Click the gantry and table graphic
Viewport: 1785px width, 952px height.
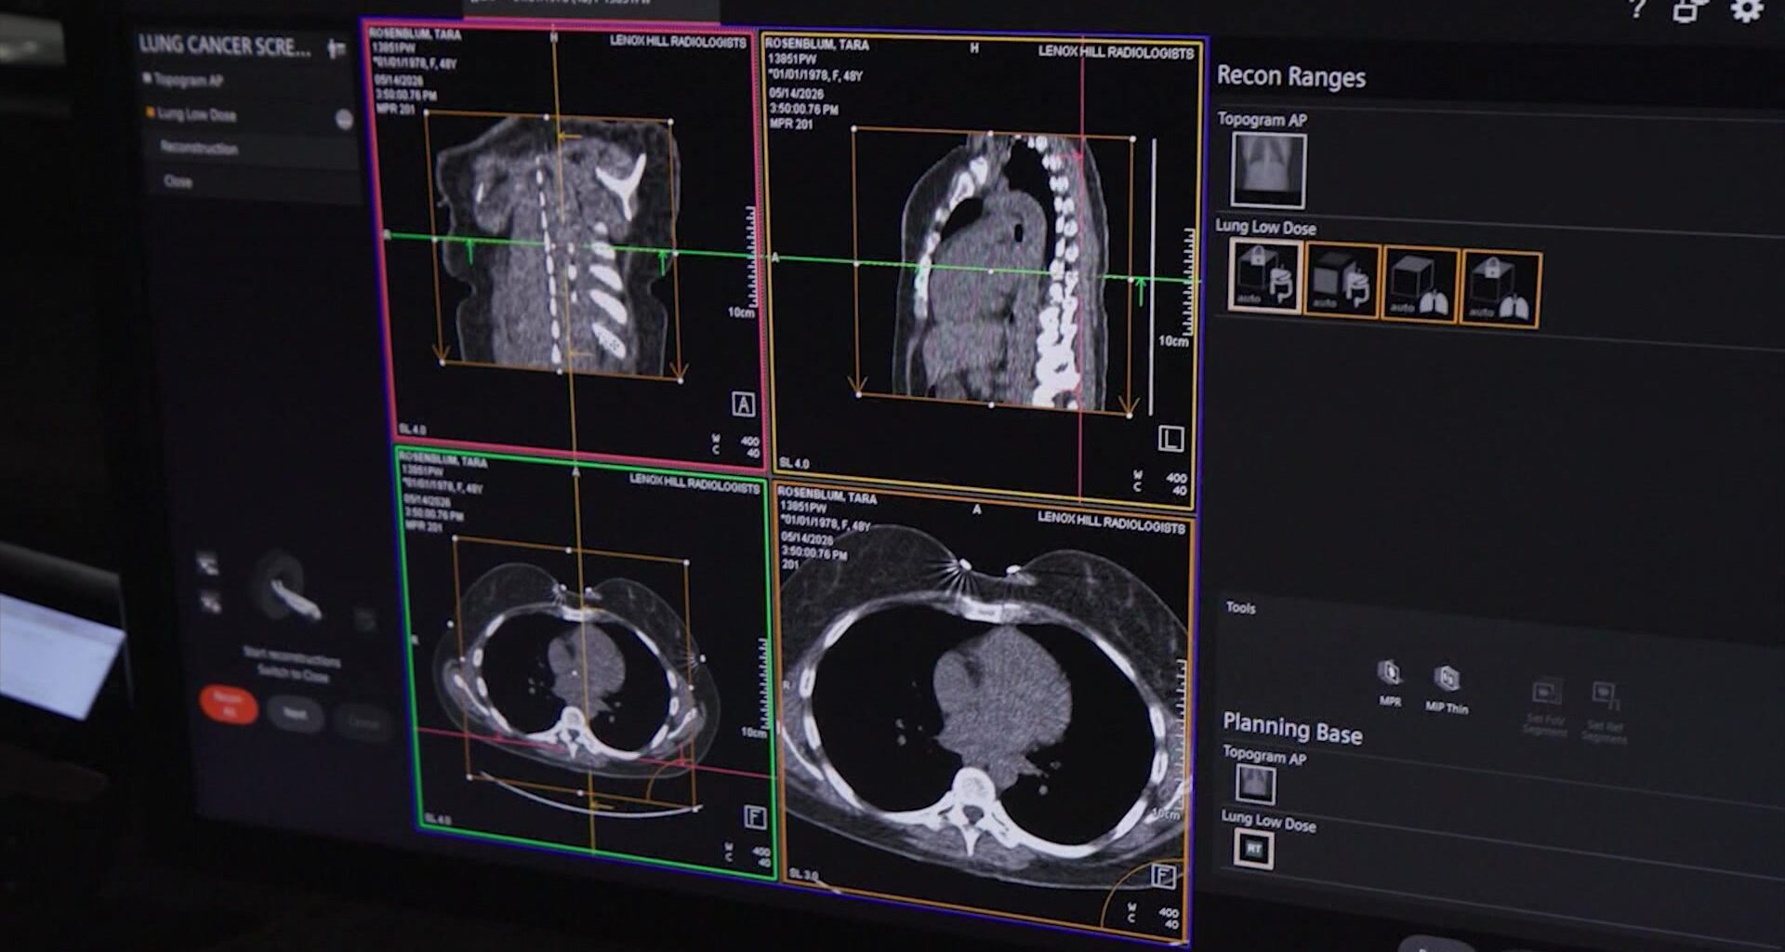pyautogui.click(x=287, y=588)
